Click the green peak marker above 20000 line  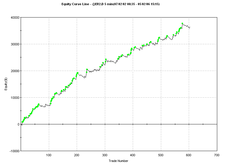[x=87, y=70]
